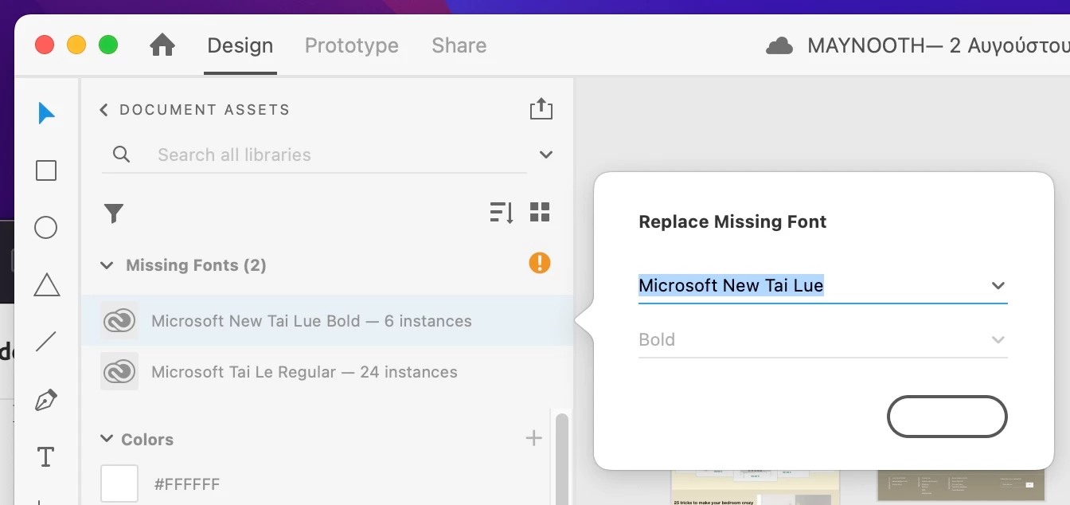Viewport: 1070px width, 505px height.
Task: Go back from Document Assets
Action: [x=103, y=110]
